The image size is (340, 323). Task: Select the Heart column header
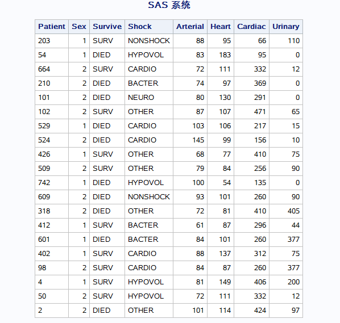[221, 27]
